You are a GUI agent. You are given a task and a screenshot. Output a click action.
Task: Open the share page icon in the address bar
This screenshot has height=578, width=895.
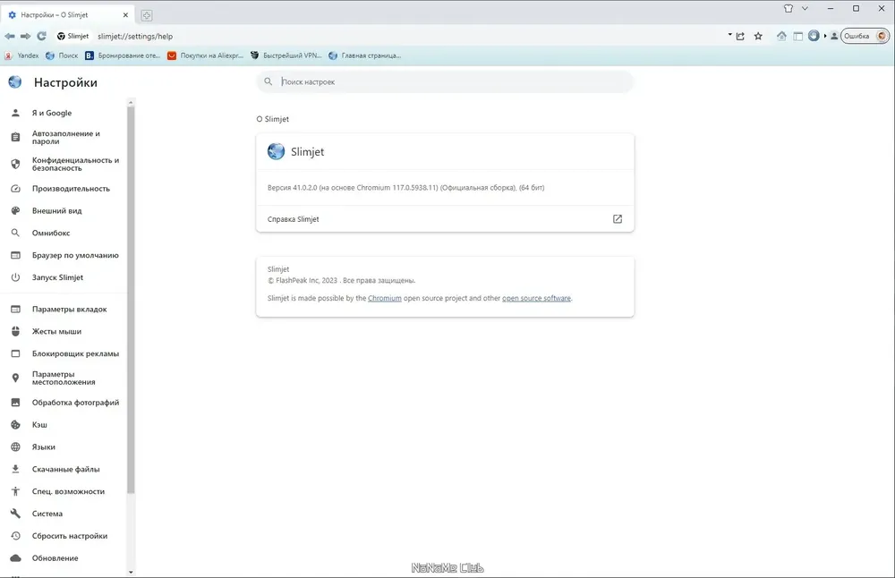(740, 36)
